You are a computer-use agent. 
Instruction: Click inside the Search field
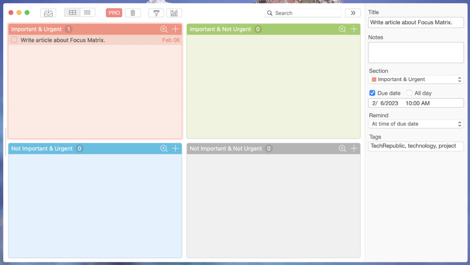point(303,13)
